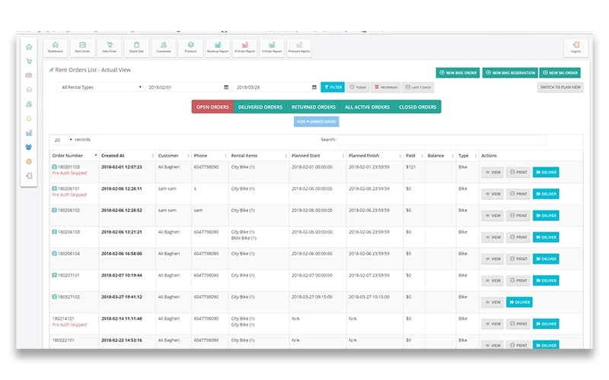The width and height of the screenshot is (609, 380).
Task: Click the Logout button at top right
Action: point(576,47)
